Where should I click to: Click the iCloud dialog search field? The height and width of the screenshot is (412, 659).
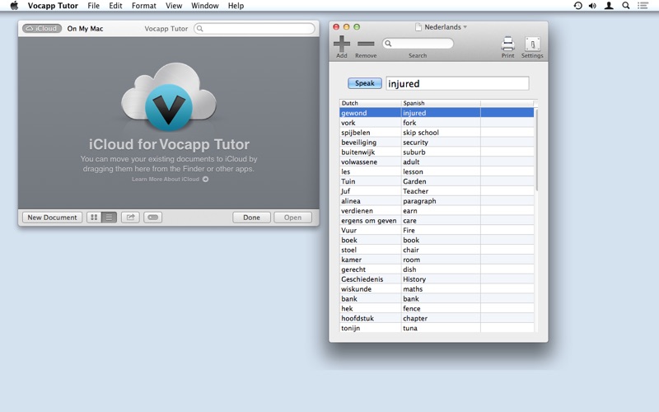coord(255,29)
